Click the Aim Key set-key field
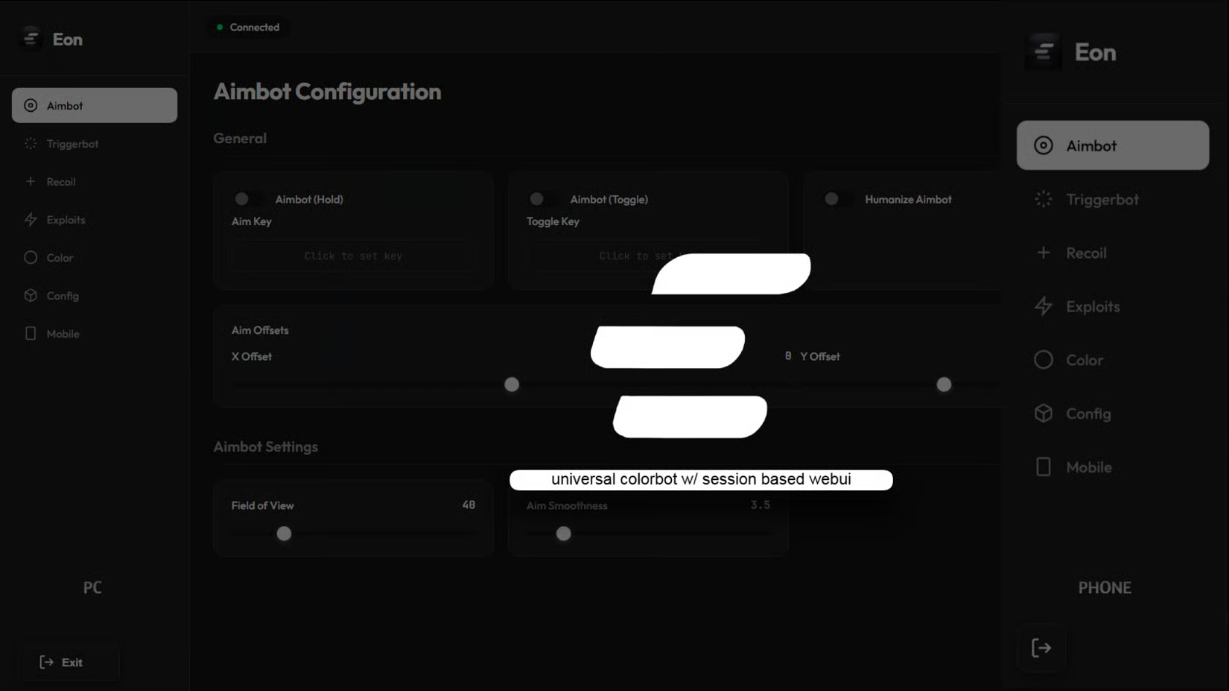This screenshot has width=1229, height=691. click(353, 256)
